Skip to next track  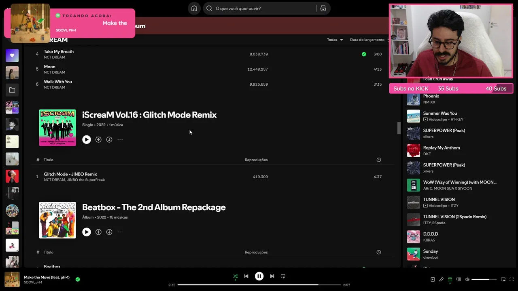tap(272, 276)
